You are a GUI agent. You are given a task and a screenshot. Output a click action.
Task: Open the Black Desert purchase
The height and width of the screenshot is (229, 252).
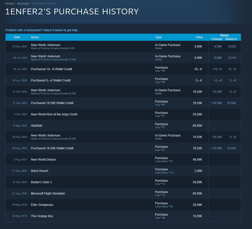point(123,171)
